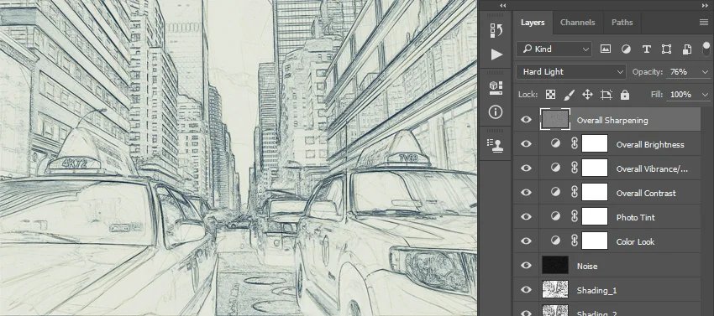Open the Info panel icon
The height and width of the screenshot is (316, 714).
(496, 111)
